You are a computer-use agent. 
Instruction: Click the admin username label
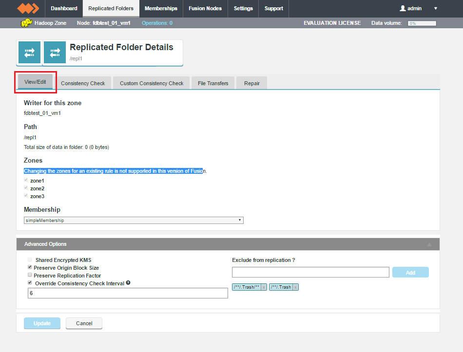pyautogui.click(x=414, y=8)
